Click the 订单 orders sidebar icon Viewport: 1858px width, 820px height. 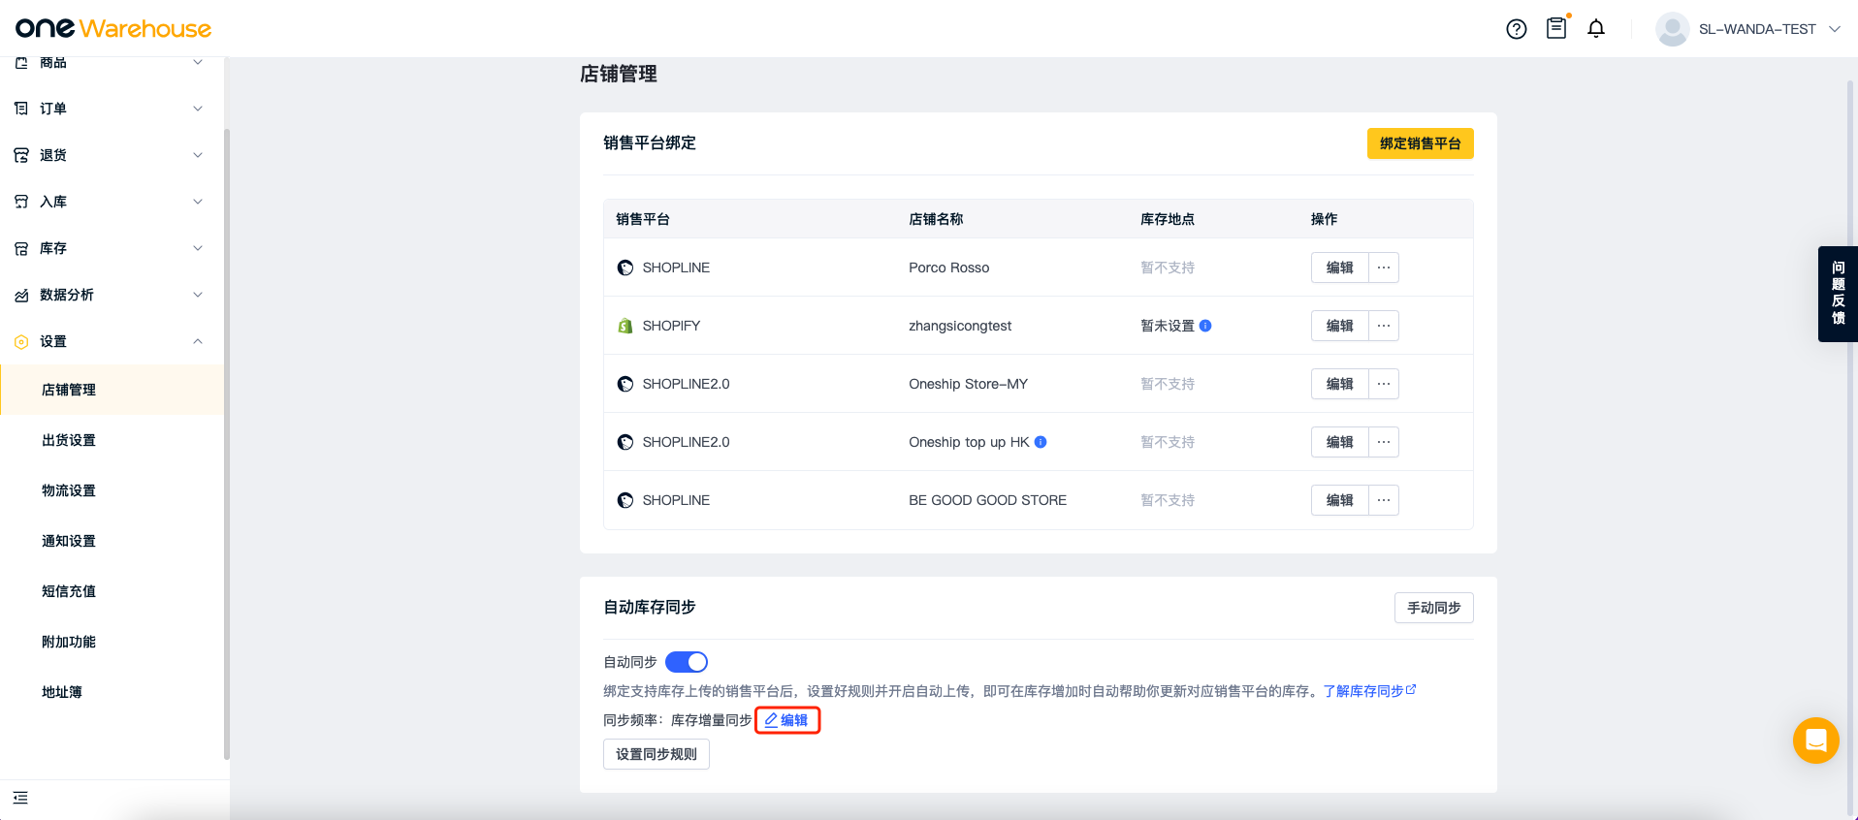[x=21, y=109]
